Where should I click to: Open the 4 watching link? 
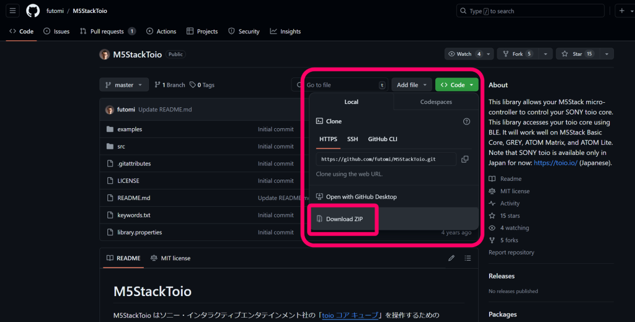pyautogui.click(x=509, y=228)
